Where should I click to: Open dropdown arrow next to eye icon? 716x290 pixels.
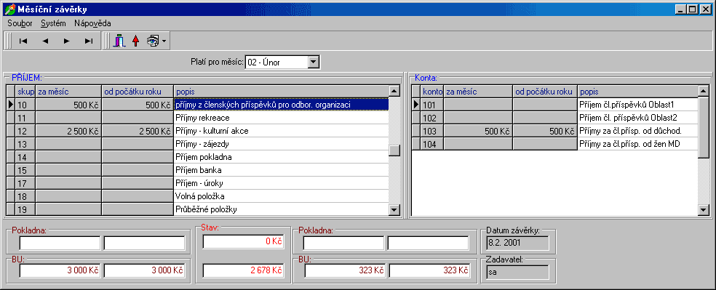coord(164,41)
